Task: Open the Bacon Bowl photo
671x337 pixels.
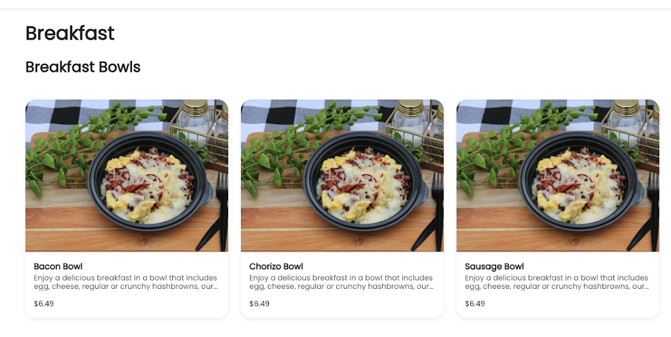Action: (126, 175)
